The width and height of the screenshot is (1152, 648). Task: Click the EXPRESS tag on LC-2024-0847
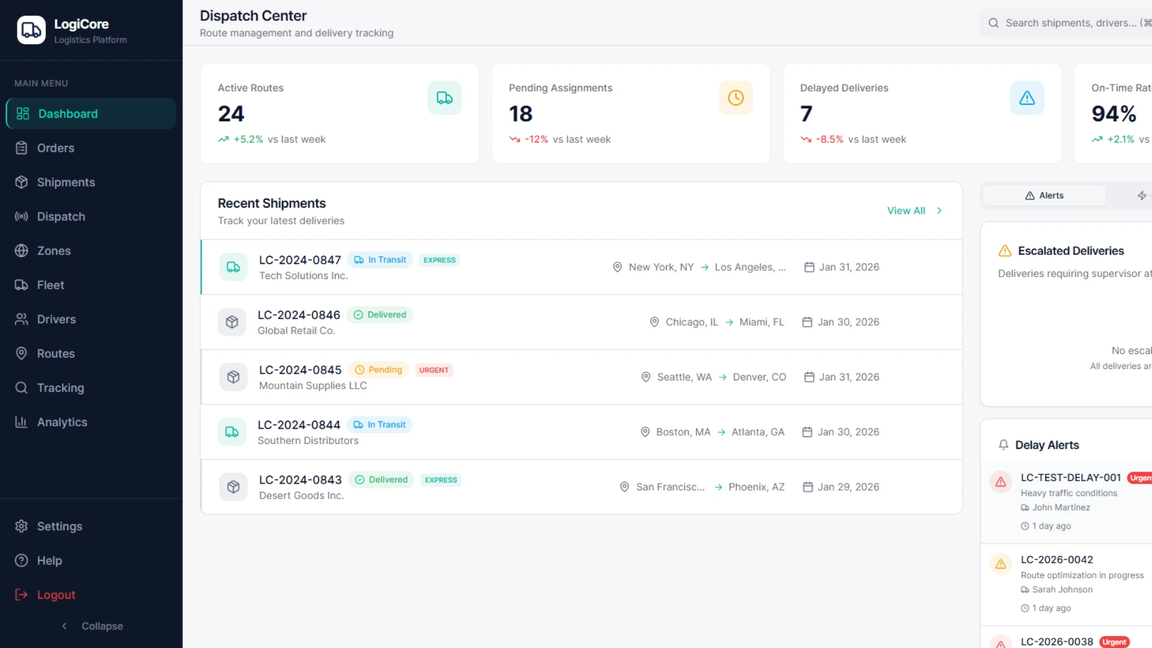click(x=439, y=260)
